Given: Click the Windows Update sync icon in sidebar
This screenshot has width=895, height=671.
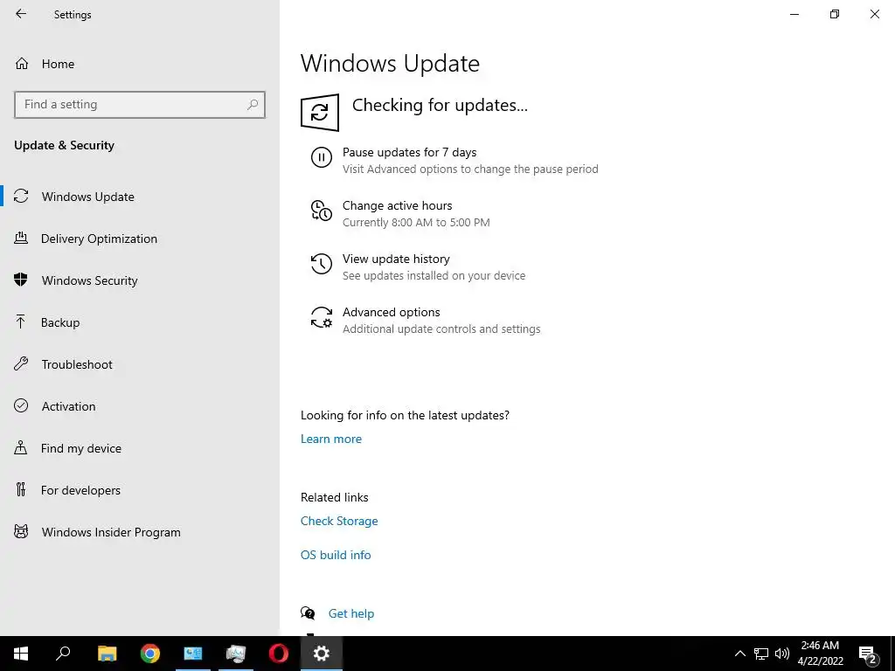Looking at the screenshot, I should coord(21,197).
